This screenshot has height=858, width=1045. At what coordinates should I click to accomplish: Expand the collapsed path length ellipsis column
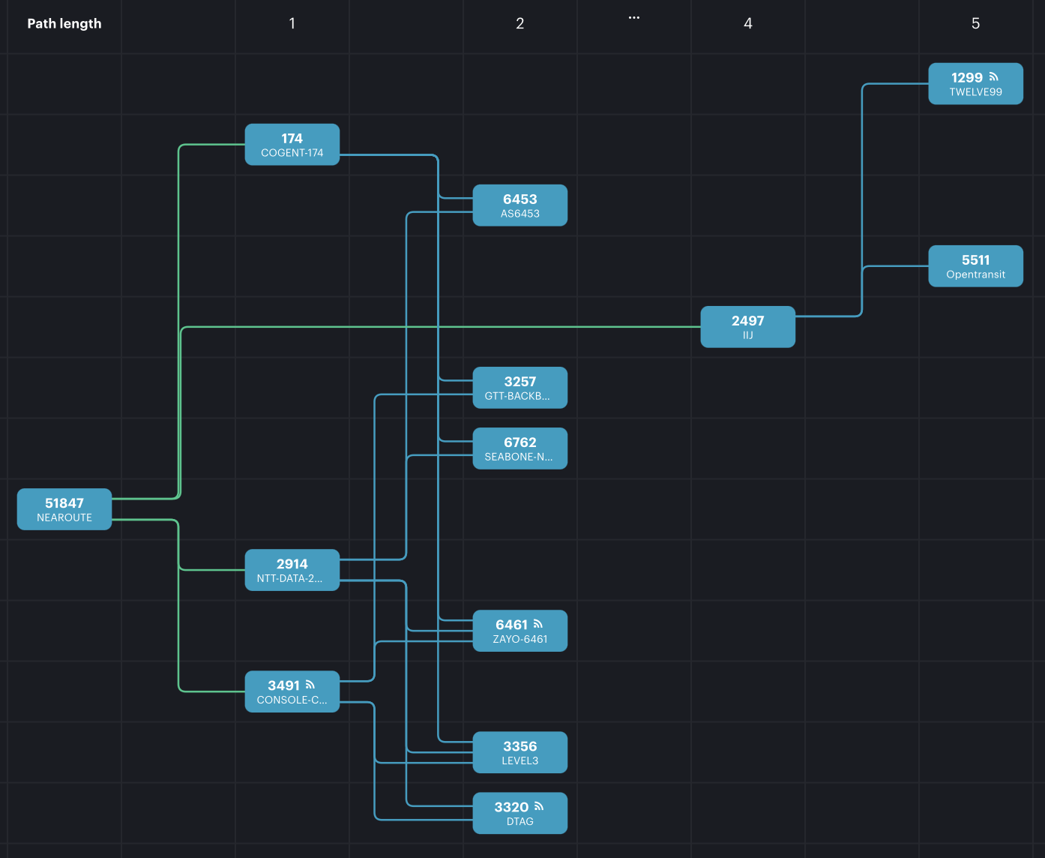(x=634, y=18)
